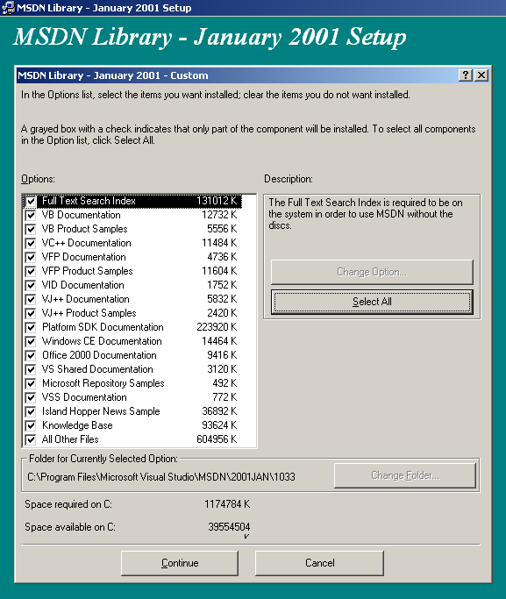506x599 pixels.
Task: Uncheck the Full Text Search Index checkbox
Action: click(x=31, y=201)
